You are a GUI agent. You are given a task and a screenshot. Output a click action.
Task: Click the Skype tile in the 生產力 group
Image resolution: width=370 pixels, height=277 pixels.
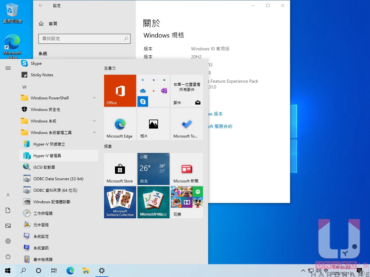pyautogui.click(x=143, y=102)
